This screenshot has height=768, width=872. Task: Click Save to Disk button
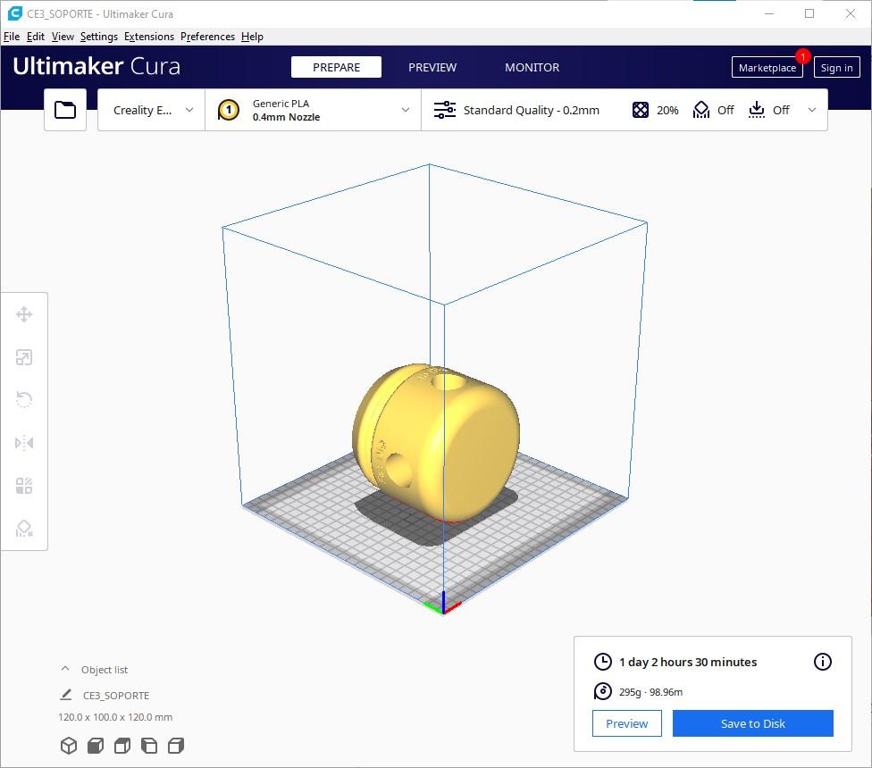click(x=753, y=723)
